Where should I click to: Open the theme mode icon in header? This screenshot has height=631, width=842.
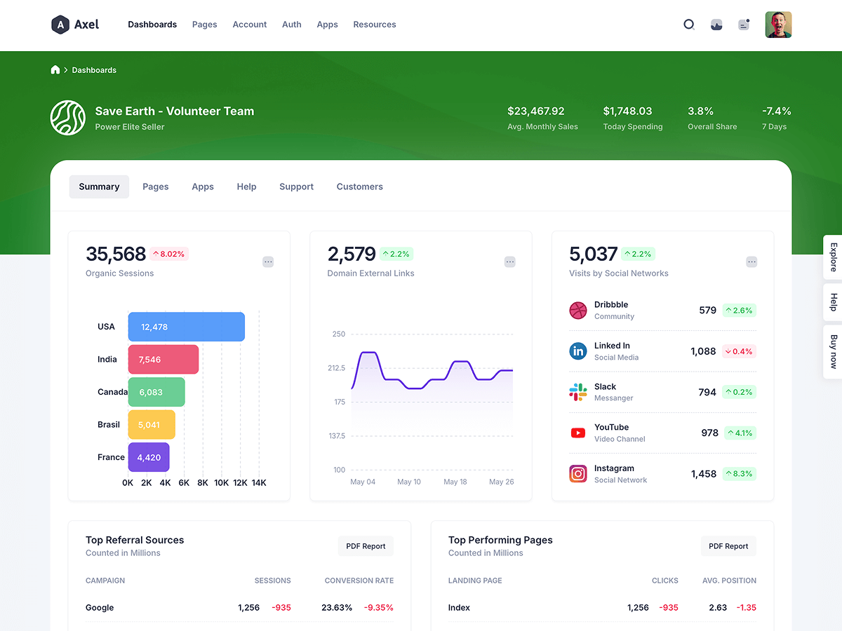pos(716,25)
